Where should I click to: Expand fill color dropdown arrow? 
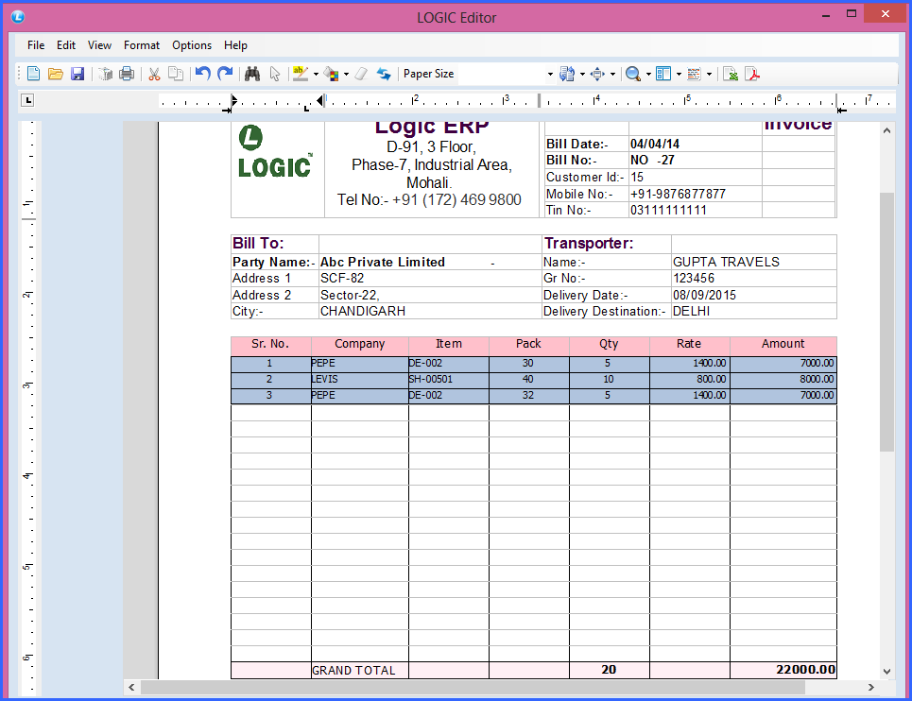(346, 75)
